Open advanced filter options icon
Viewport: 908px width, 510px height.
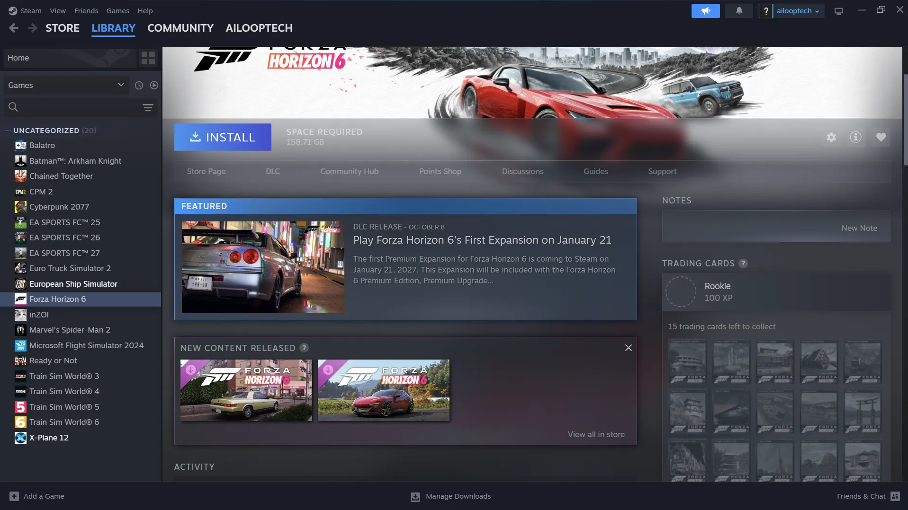pos(148,107)
